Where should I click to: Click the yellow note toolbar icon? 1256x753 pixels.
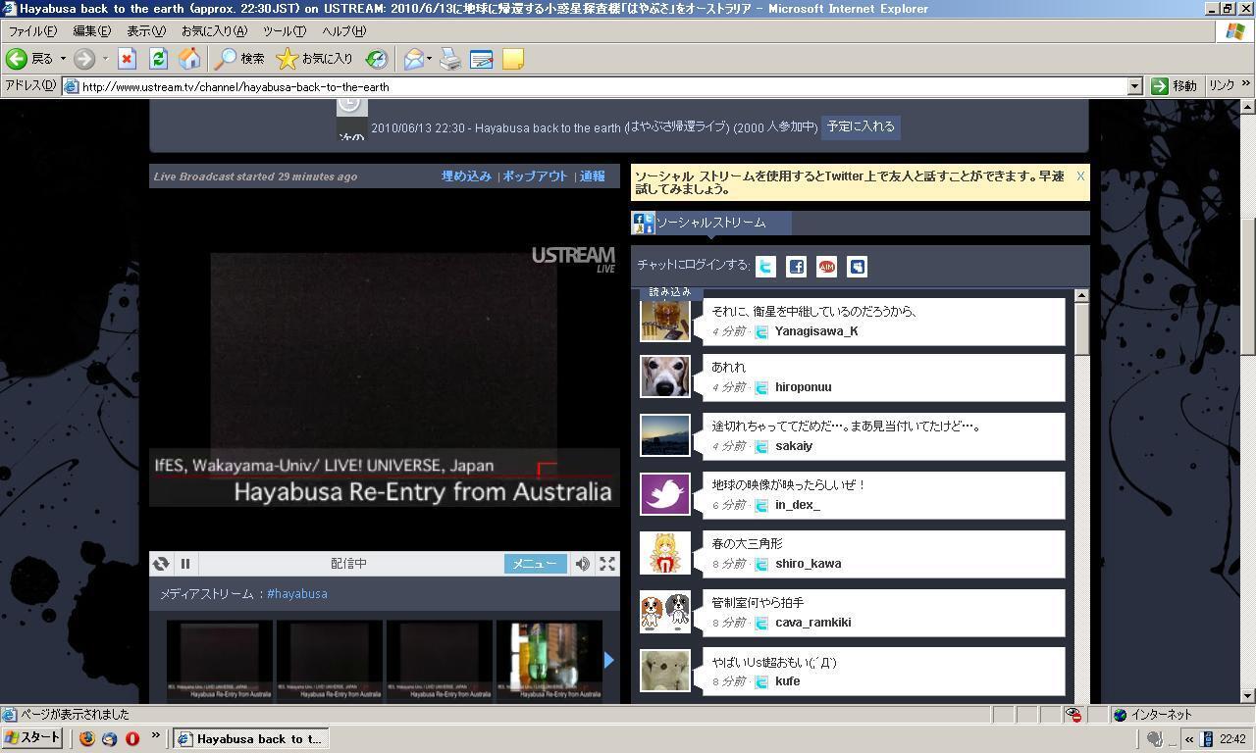point(512,59)
